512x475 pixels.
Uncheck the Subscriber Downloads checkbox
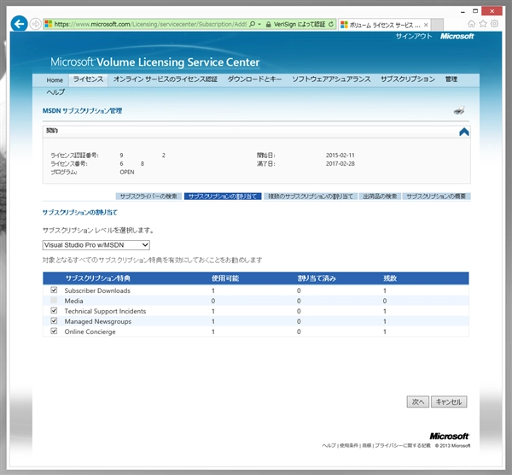point(54,290)
